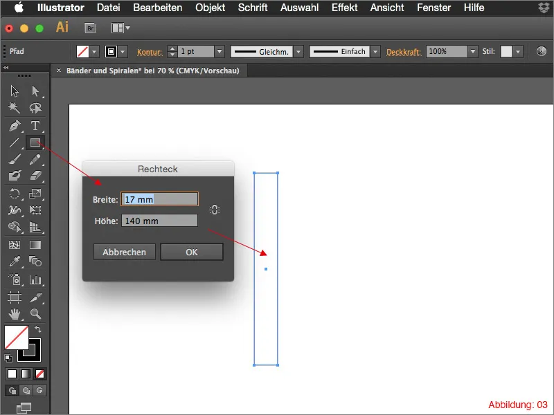Open the Fenster menu
The width and height of the screenshot is (554, 415).
pyautogui.click(x=434, y=8)
